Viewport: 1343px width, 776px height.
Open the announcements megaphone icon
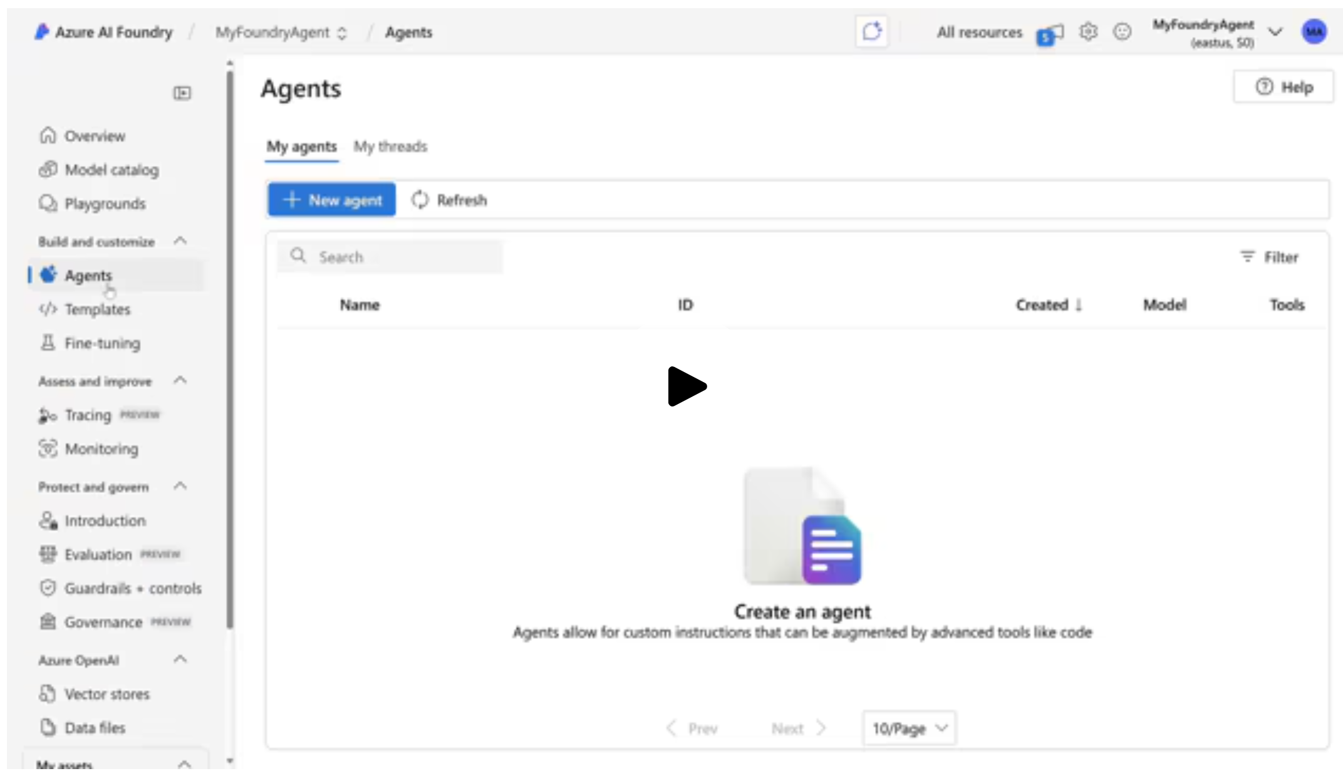click(x=1050, y=34)
